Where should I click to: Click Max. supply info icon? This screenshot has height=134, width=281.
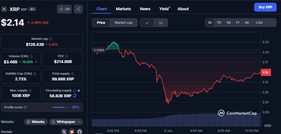[x=30, y=91]
